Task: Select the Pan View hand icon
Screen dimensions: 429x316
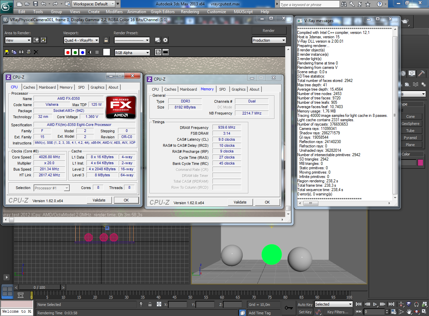Action: tap(409, 312)
